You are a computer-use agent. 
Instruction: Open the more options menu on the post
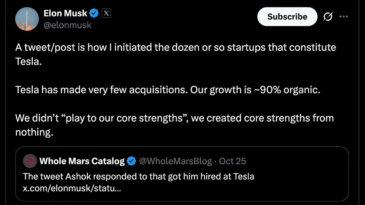(x=344, y=17)
